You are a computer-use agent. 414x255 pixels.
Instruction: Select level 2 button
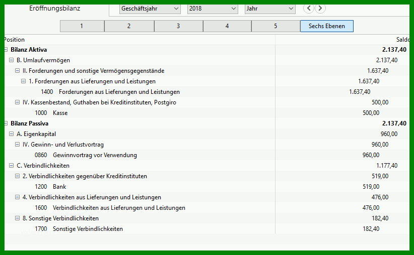129,26
